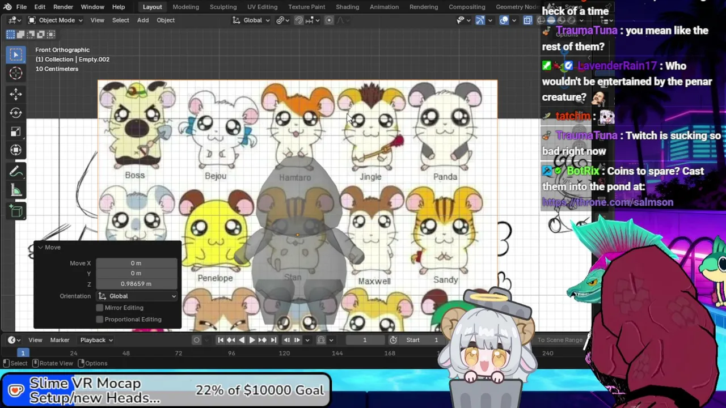The image size is (726, 408).
Task: Open the timeline Marker menu
Action: pos(60,340)
